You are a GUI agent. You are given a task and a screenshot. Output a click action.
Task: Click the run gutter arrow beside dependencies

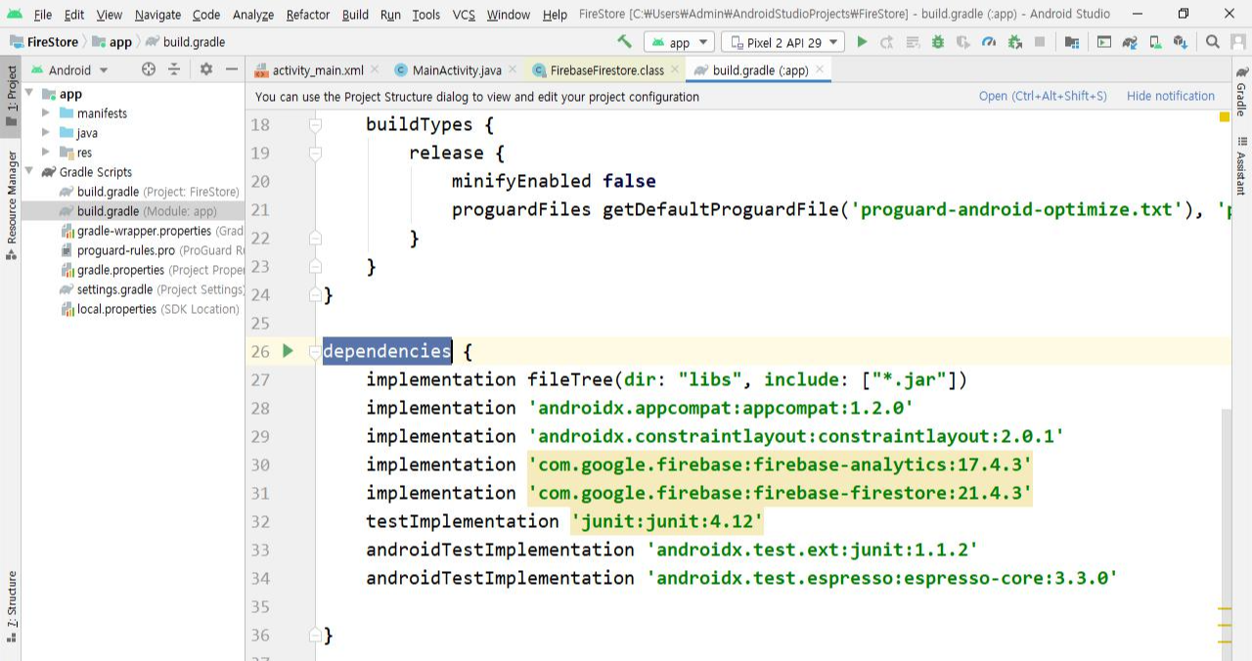click(288, 350)
